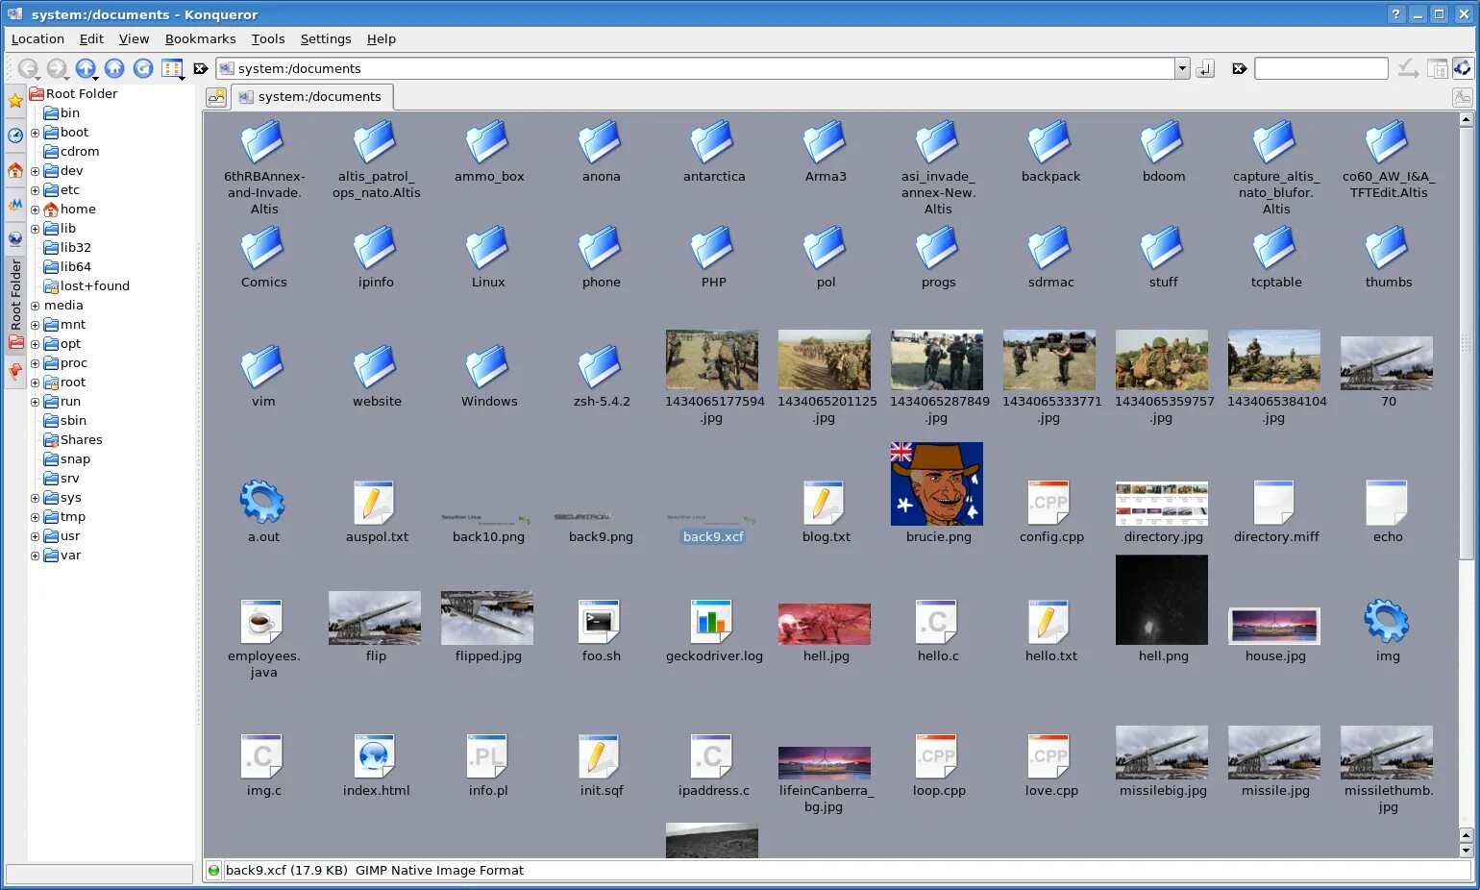Screen dimensions: 1480x890
Task: Expand the home folder in tree
Action: [35, 210]
